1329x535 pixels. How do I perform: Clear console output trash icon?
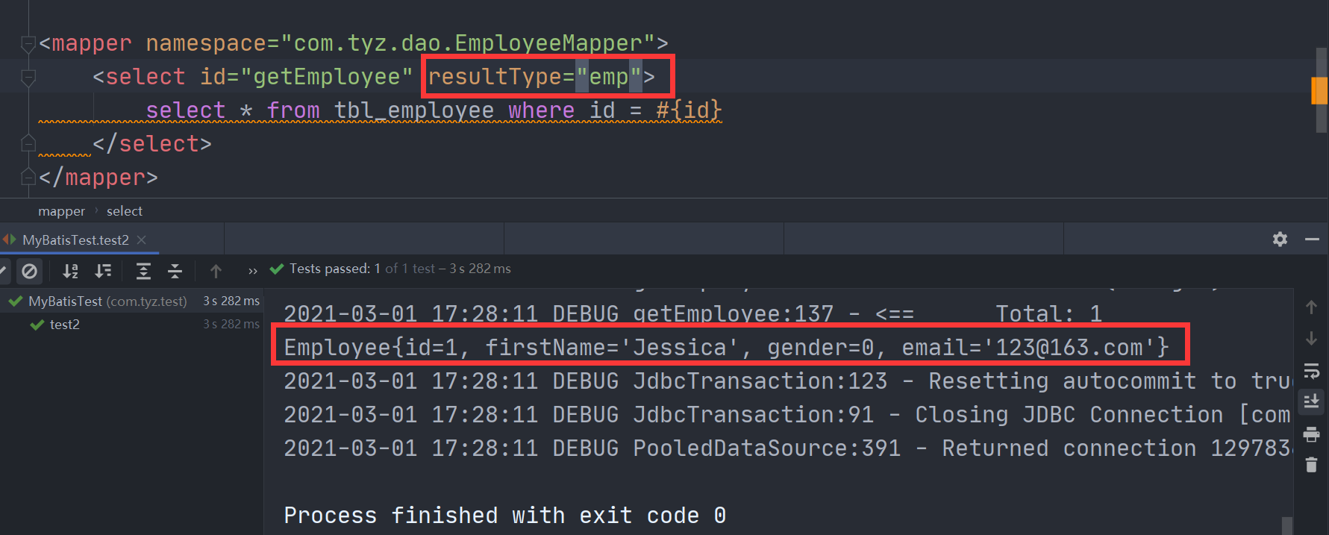point(1311,465)
